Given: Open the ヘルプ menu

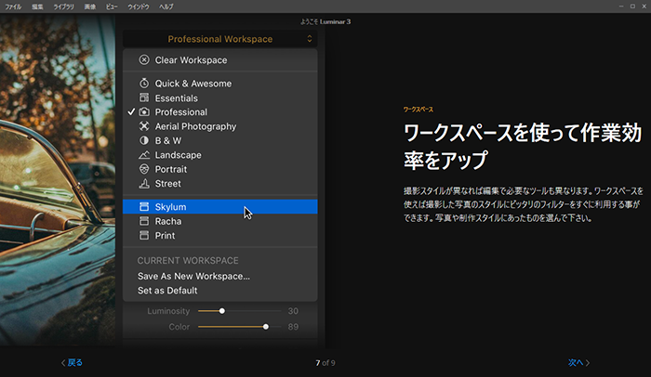Looking at the screenshot, I should pos(166,6).
